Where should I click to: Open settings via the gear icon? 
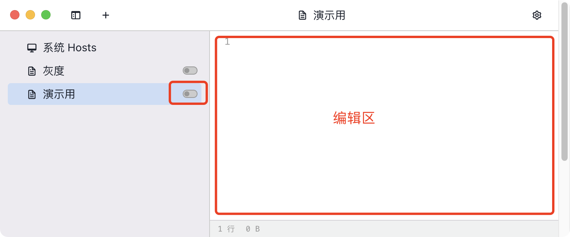[x=537, y=15]
